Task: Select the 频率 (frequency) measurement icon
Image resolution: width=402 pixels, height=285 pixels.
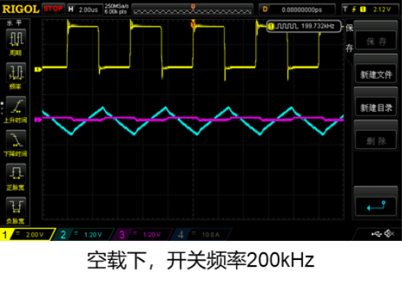Action: [x=16, y=73]
